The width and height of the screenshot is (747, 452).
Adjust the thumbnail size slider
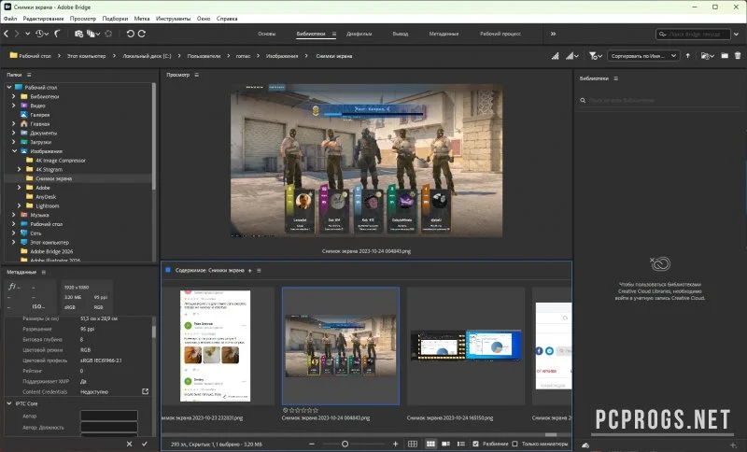[345, 444]
